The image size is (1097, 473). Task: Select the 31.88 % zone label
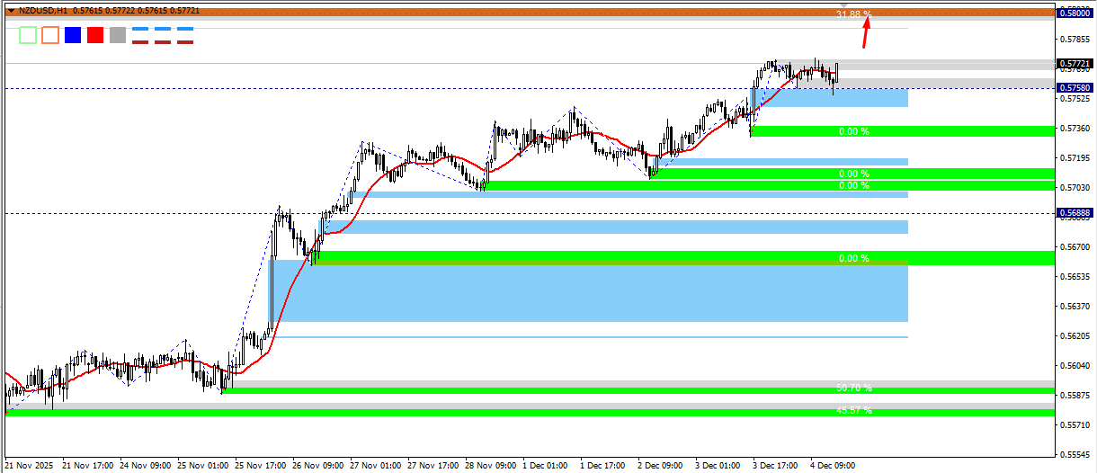(x=853, y=14)
